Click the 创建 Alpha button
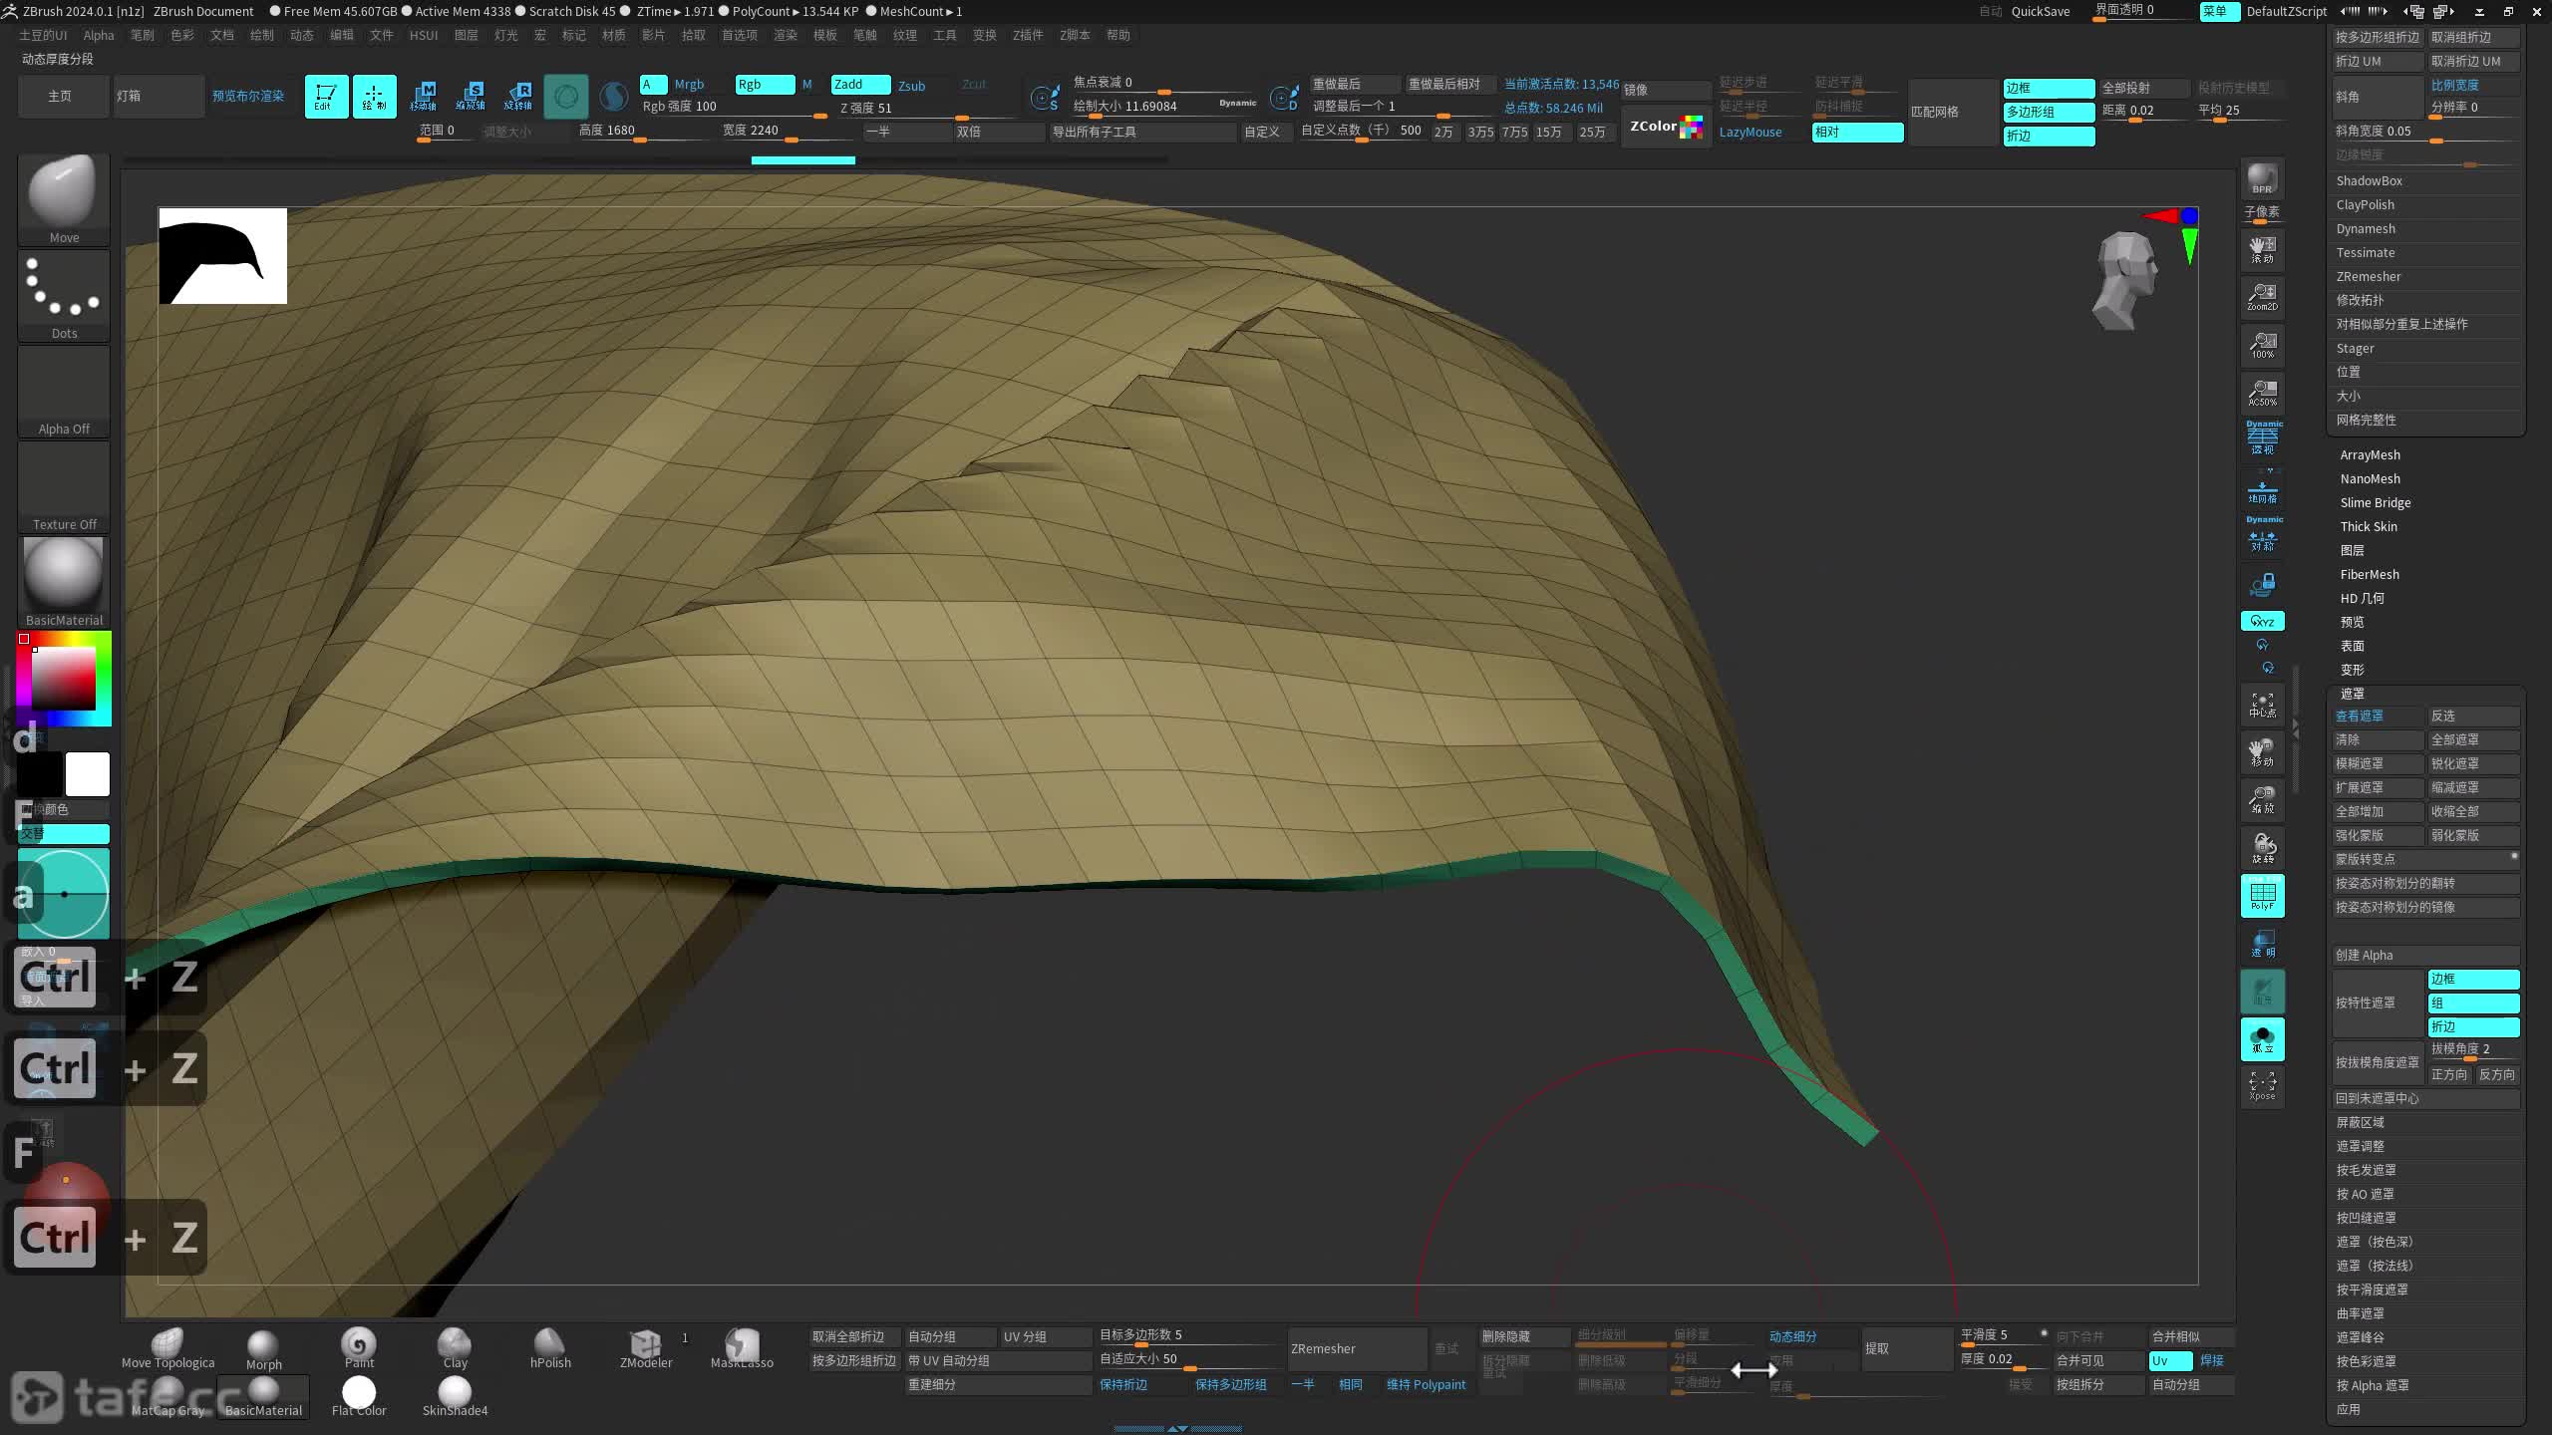 tap(2424, 955)
